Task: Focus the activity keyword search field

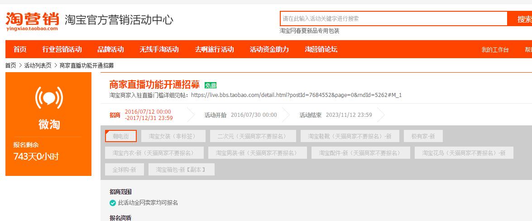Action: [393, 18]
